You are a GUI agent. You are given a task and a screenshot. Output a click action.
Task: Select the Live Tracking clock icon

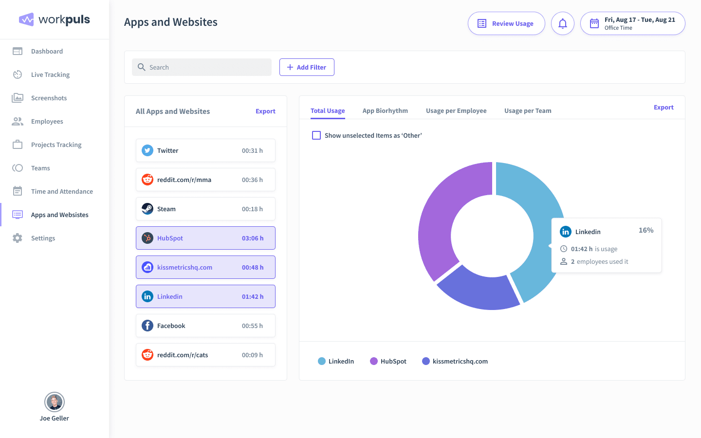(18, 74)
